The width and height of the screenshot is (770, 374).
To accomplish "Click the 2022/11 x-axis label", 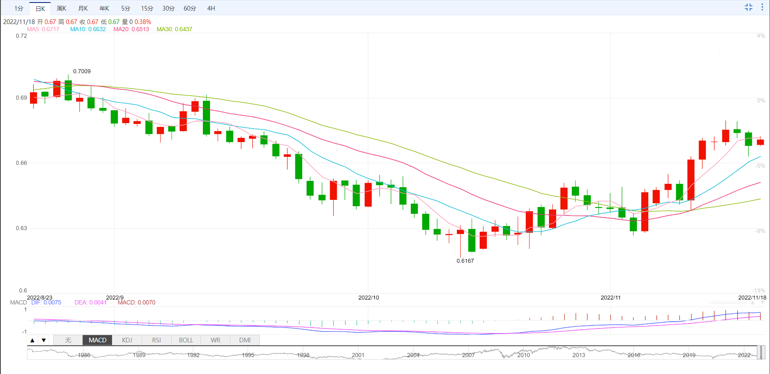I will point(611,297).
